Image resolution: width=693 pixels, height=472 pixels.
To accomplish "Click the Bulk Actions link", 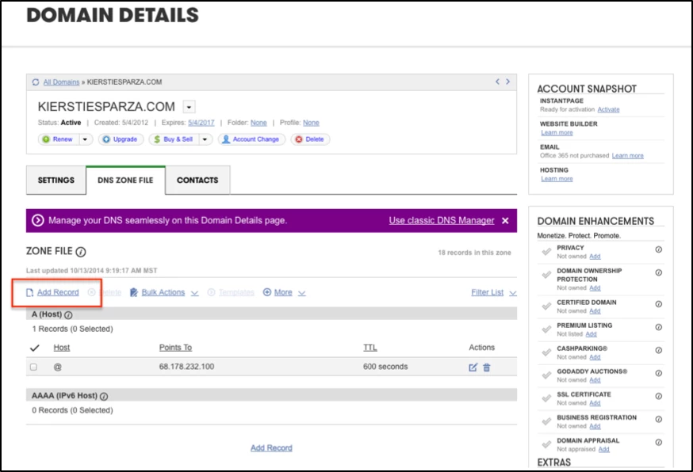I will (x=163, y=292).
